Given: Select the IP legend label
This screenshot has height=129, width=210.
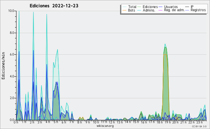Looking at the screenshot, I should click(192, 7).
